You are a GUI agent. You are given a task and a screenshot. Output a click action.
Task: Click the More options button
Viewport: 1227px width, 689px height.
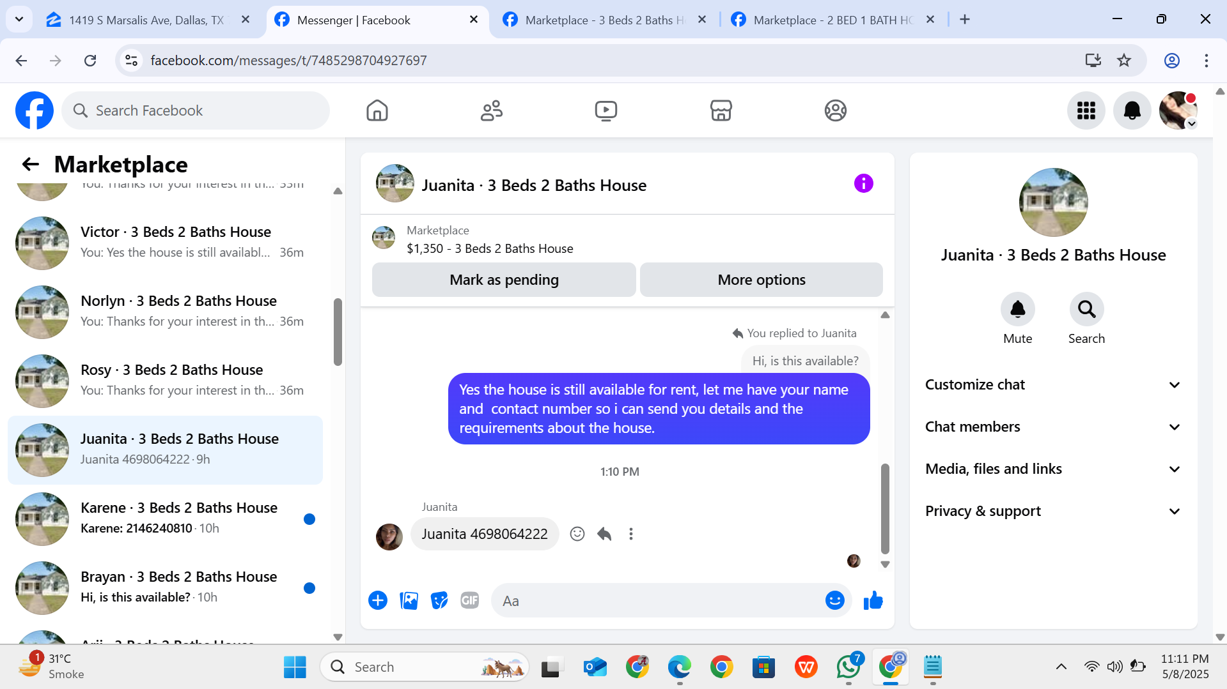(x=761, y=280)
